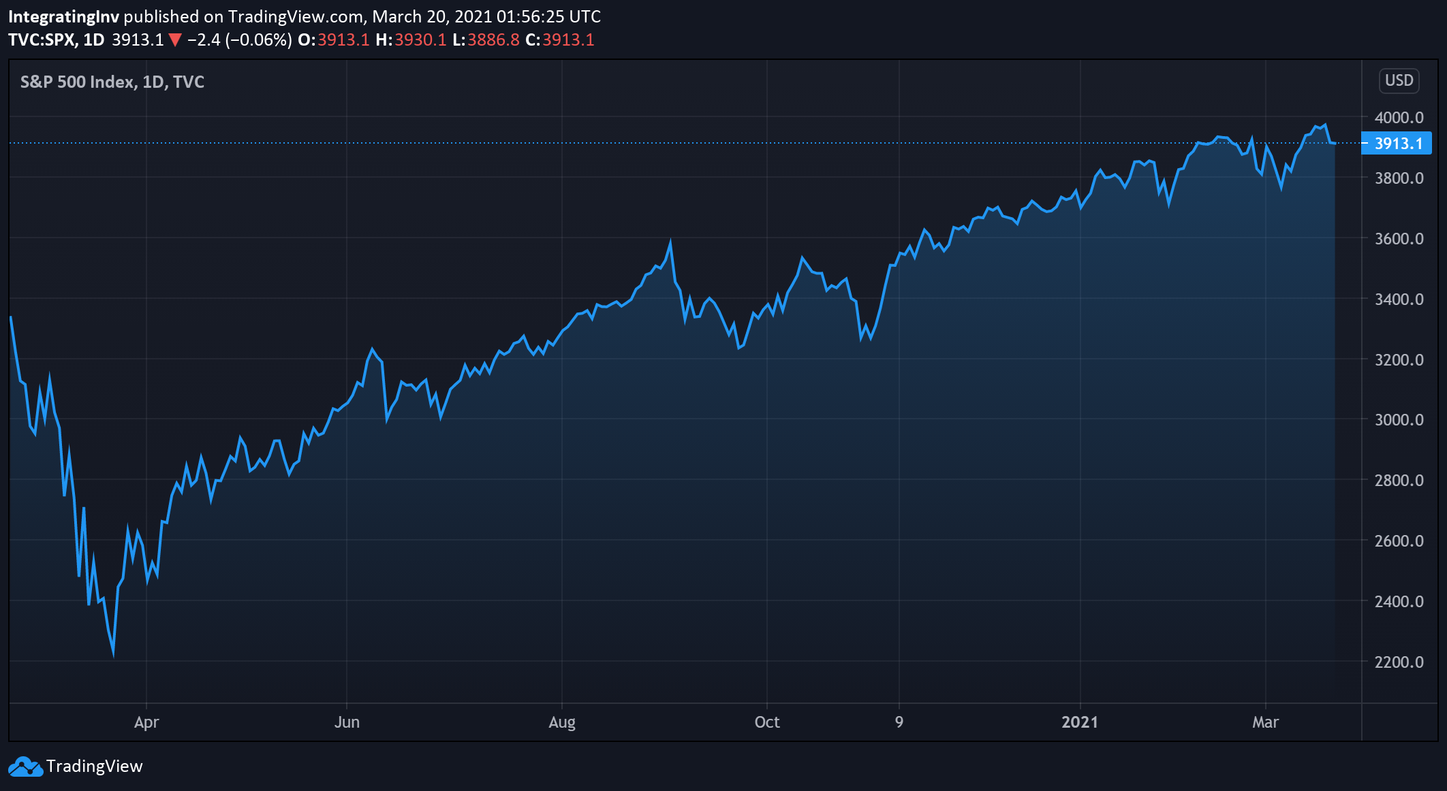Click the 2021 marker on time axis
The image size is (1447, 791).
[x=1080, y=722]
